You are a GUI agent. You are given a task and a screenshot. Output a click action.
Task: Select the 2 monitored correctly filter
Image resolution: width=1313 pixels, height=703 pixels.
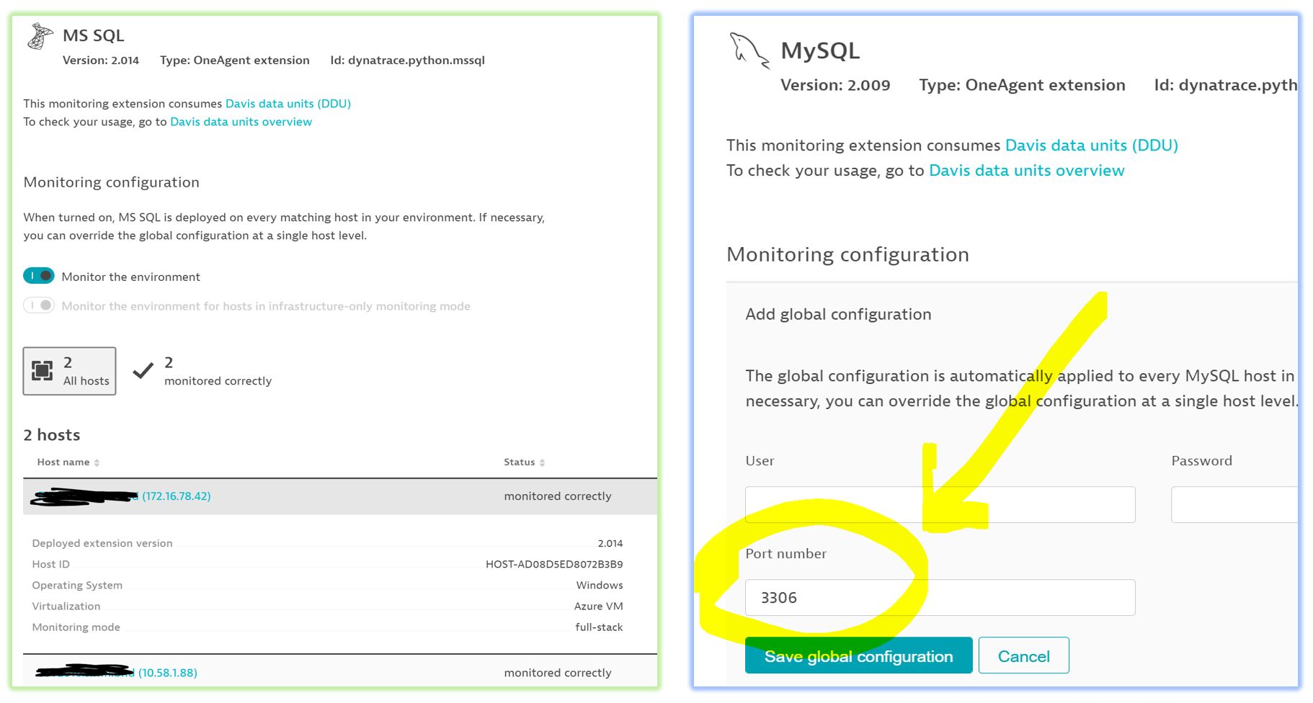(202, 371)
